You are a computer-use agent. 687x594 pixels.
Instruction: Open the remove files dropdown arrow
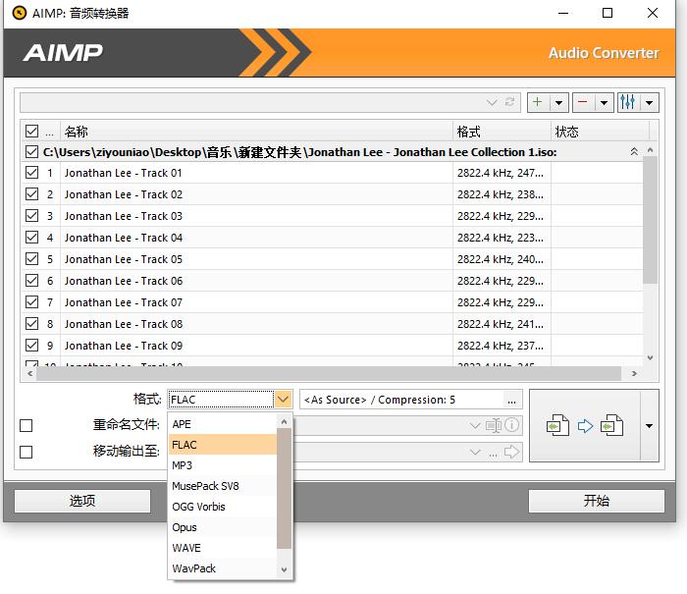click(605, 102)
